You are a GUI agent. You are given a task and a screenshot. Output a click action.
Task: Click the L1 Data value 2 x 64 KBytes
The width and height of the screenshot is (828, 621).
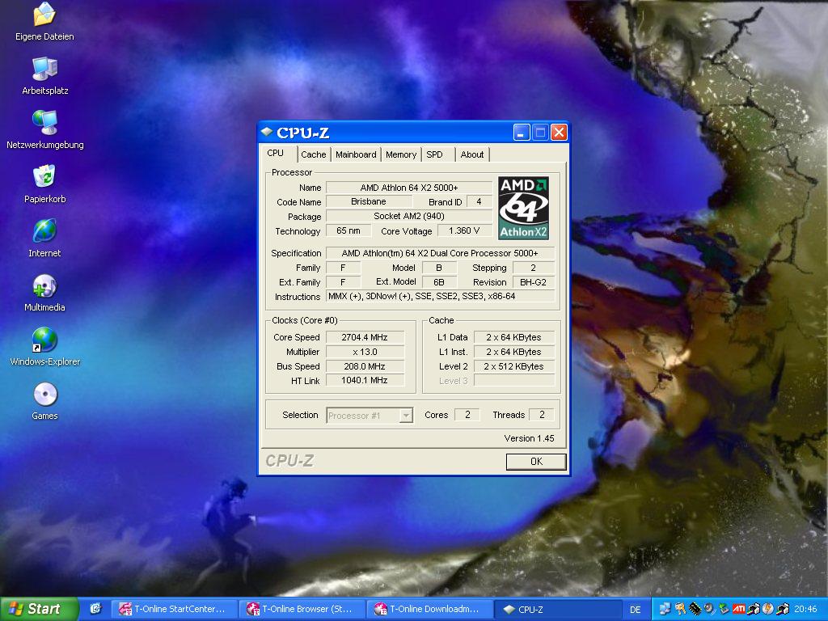coord(513,337)
